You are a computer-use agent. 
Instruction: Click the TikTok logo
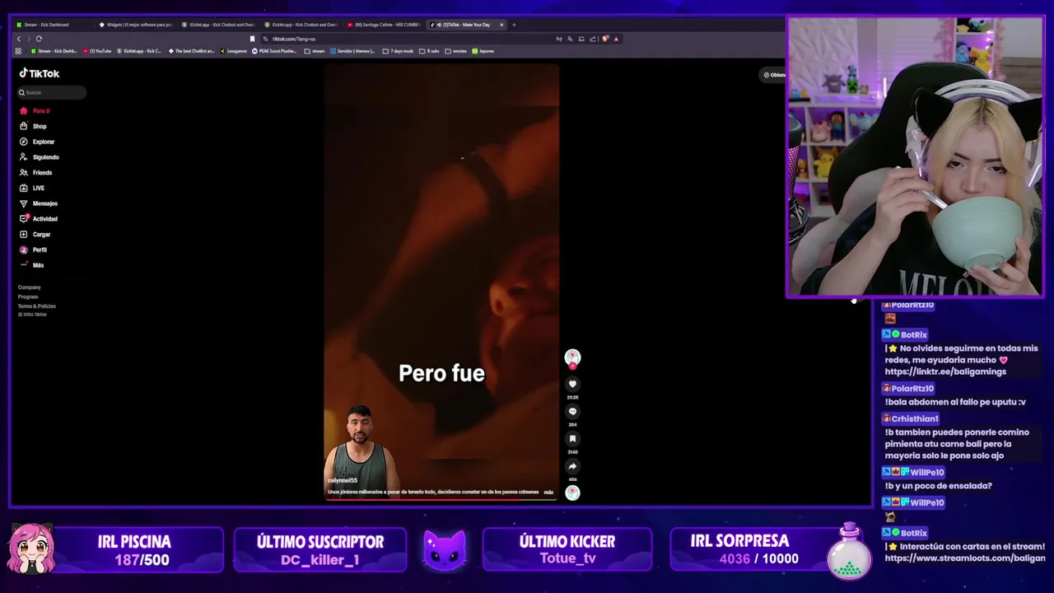coord(40,73)
